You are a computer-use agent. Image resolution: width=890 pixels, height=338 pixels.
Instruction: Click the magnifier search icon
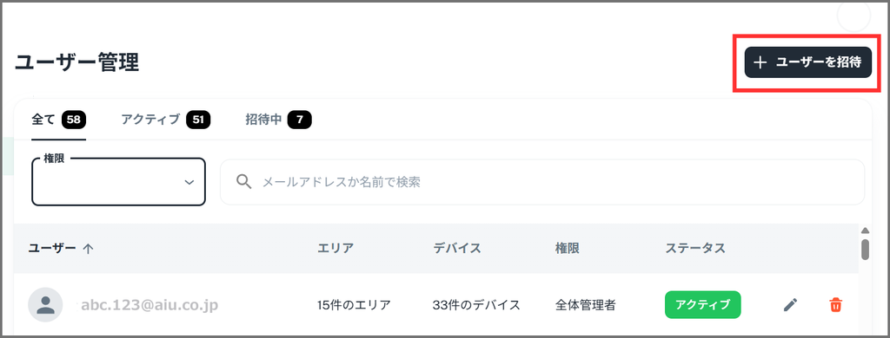243,182
